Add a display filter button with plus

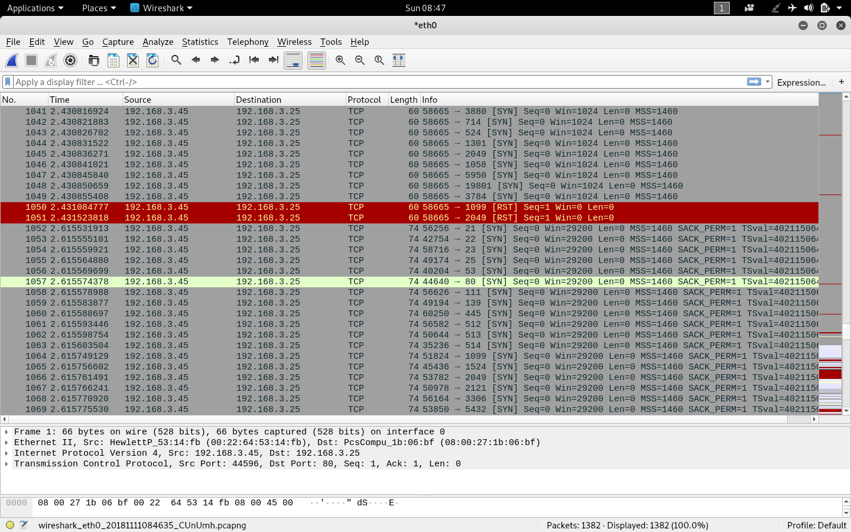pyautogui.click(x=842, y=82)
